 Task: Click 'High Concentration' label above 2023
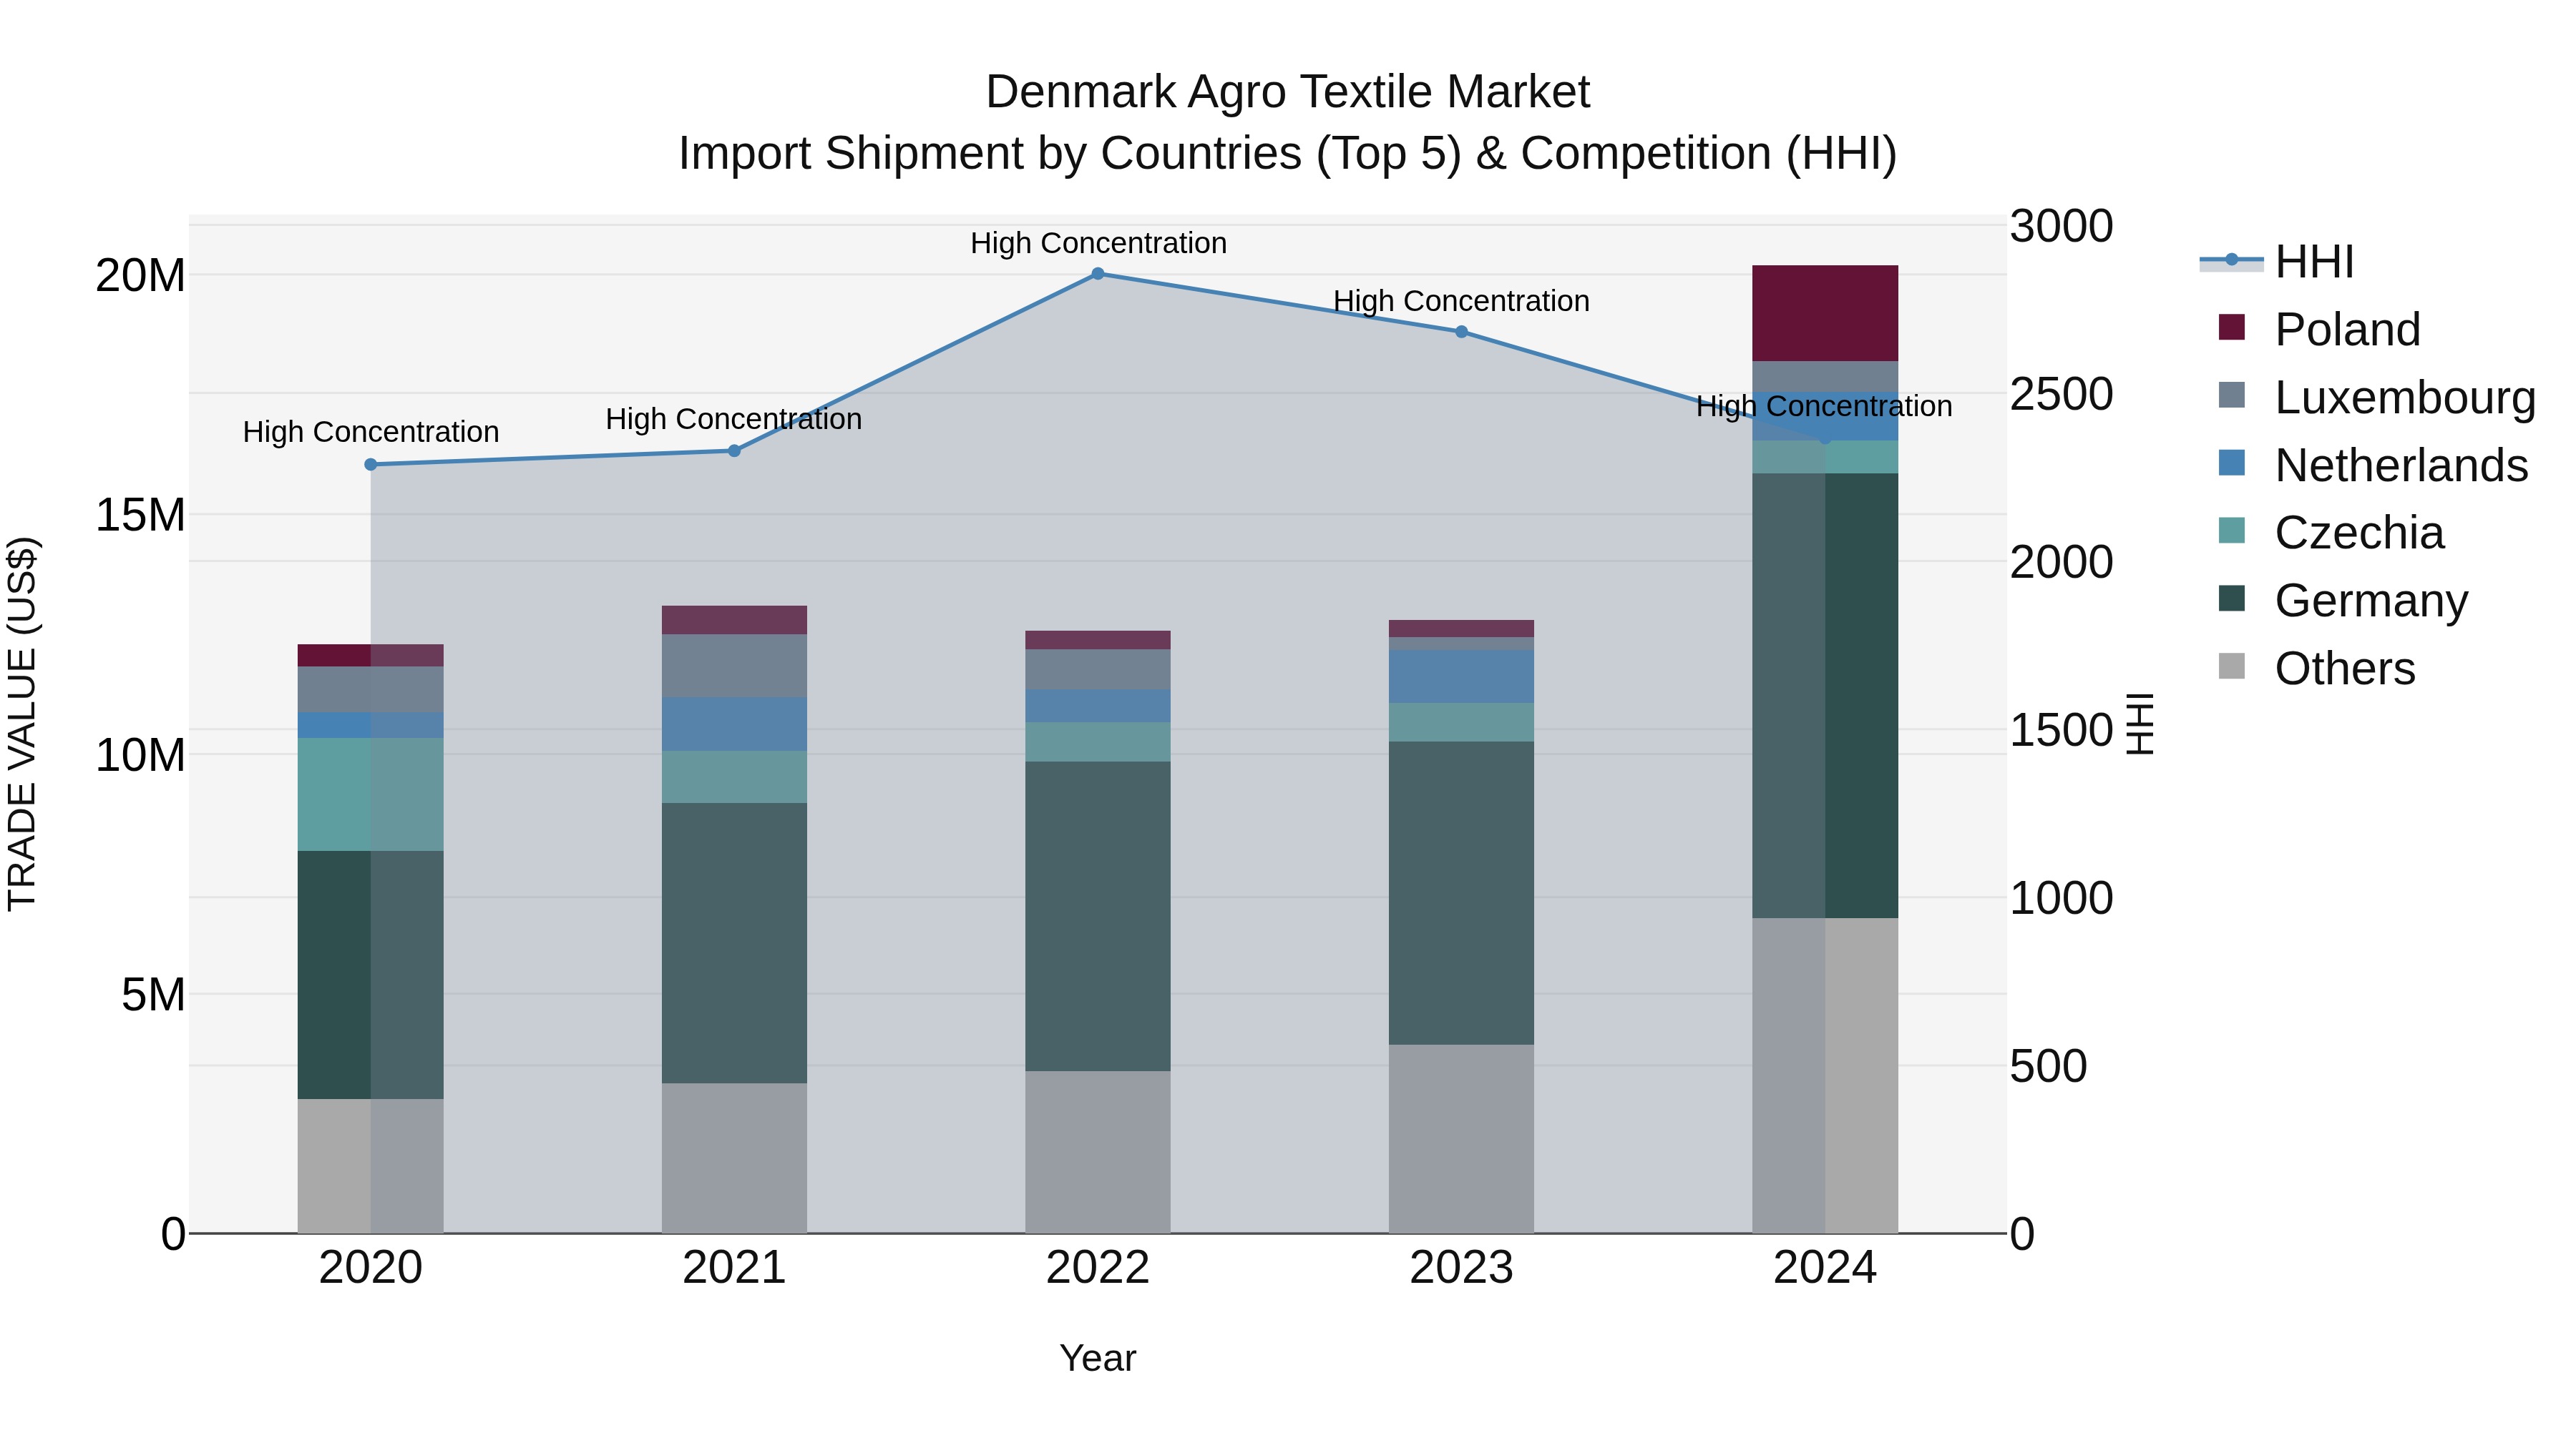(1461, 301)
